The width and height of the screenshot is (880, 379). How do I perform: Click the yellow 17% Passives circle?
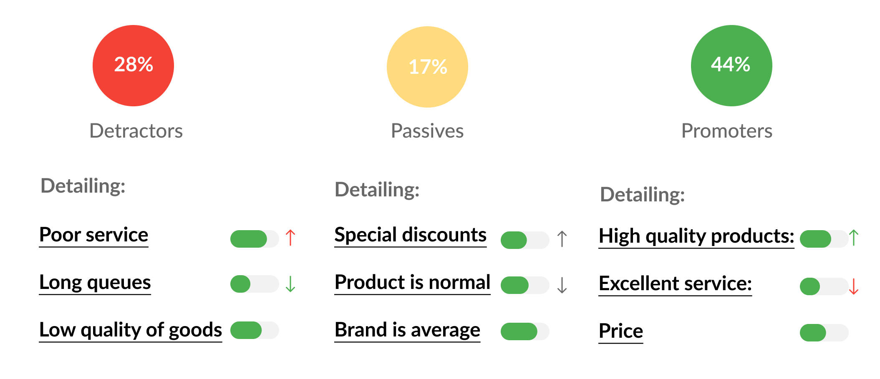point(427,67)
